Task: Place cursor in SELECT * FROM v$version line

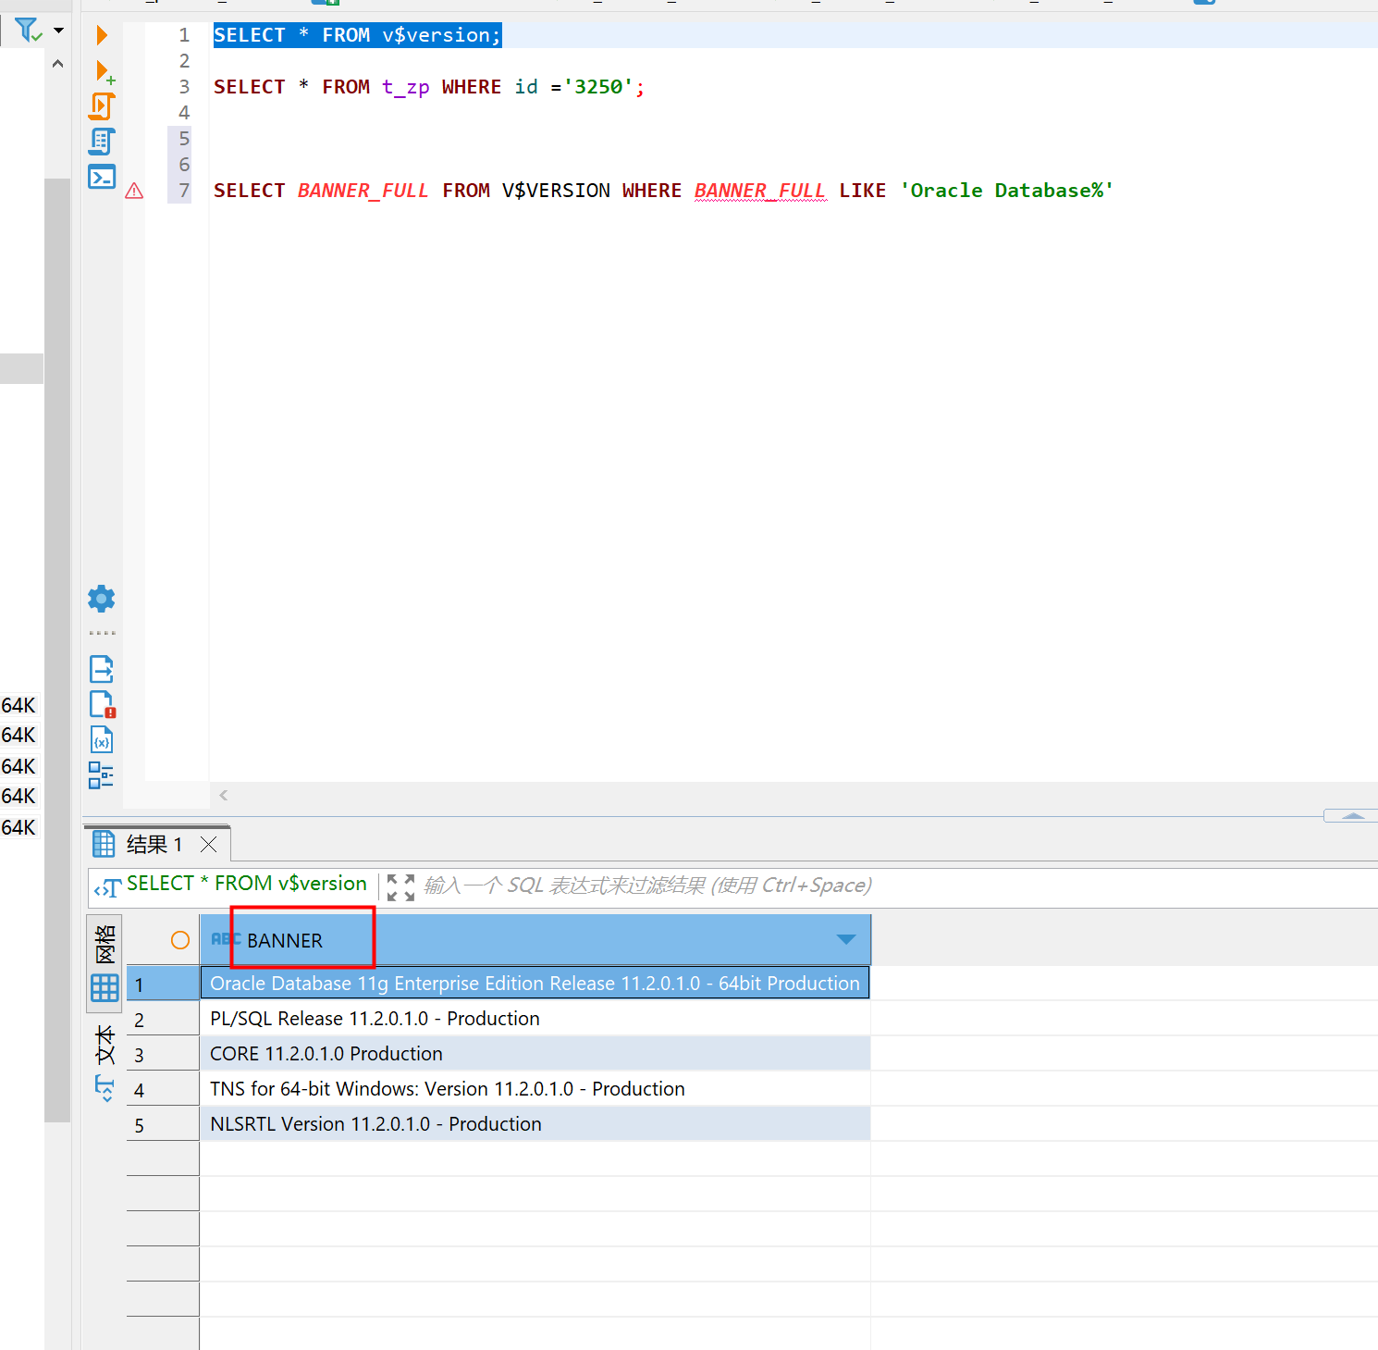Action: point(357,35)
